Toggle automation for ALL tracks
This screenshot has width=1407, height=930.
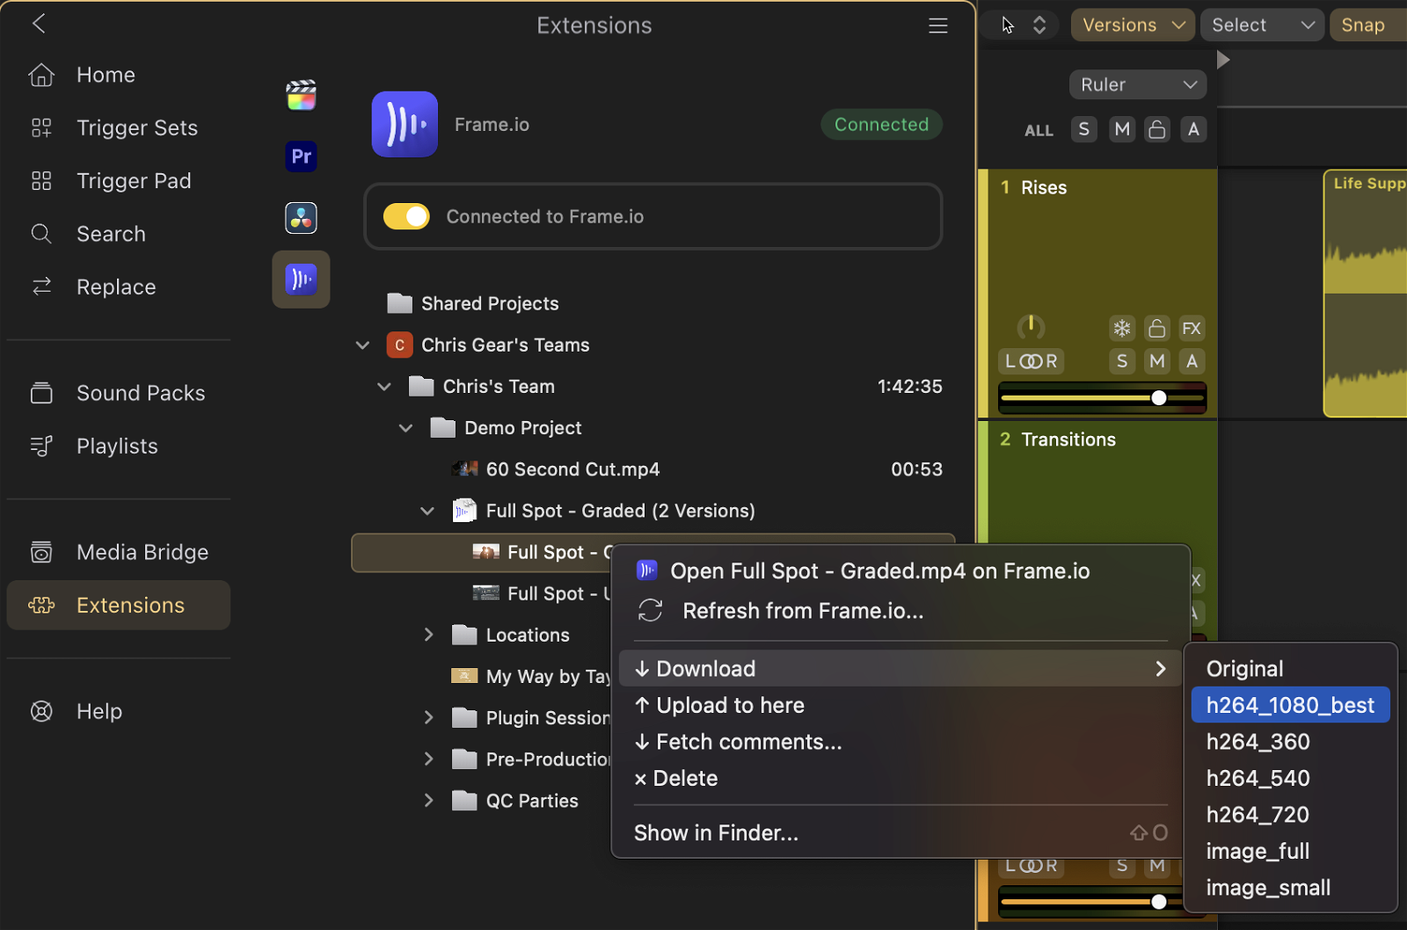(x=1193, y=129)
